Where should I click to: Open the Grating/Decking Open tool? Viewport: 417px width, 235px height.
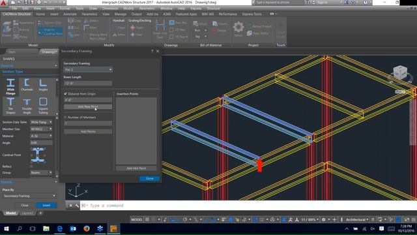point(137,27)
